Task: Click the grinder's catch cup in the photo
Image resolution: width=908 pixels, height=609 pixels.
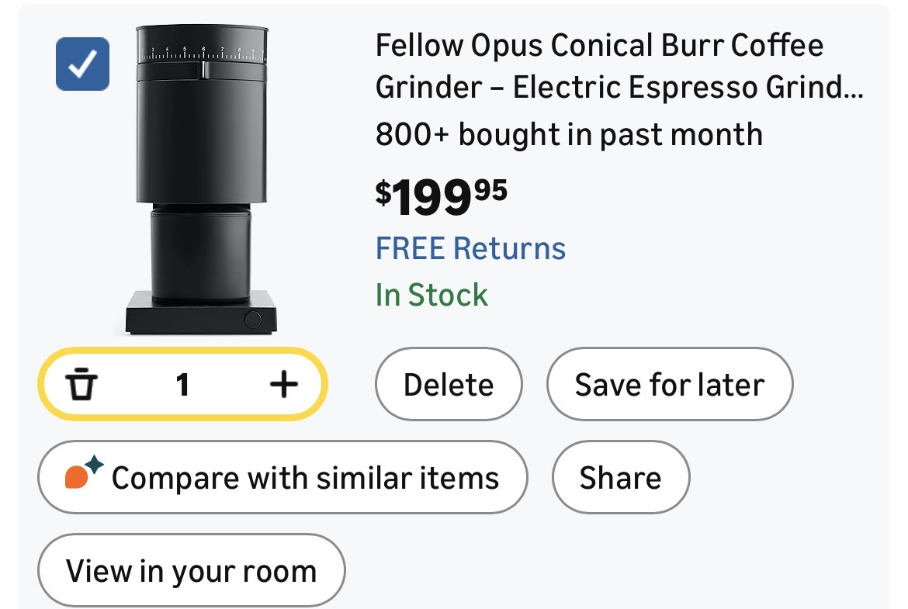Action: (200, 256)
